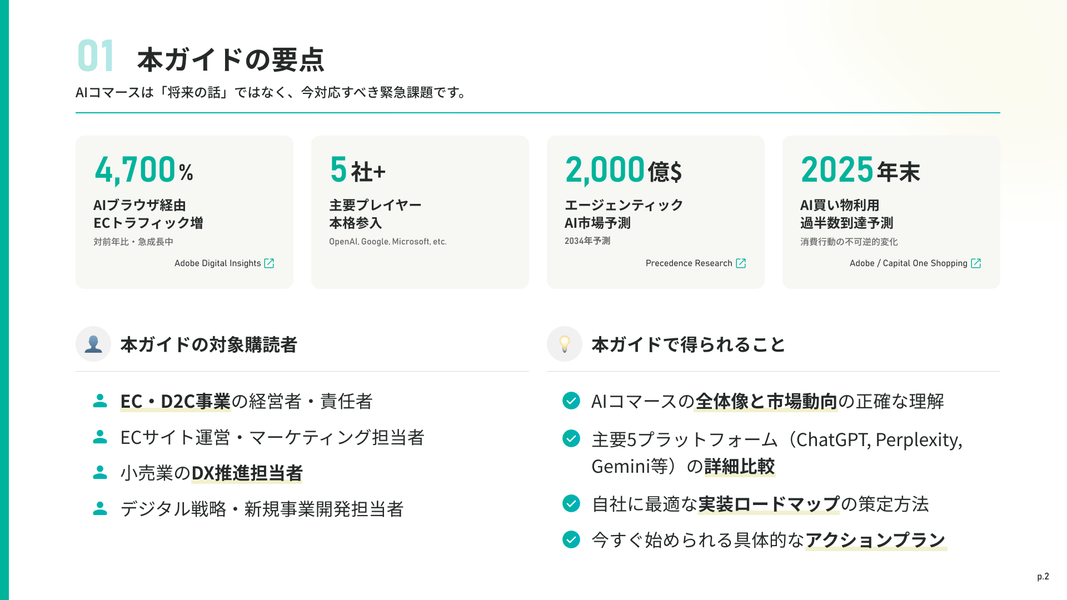
Task: Click the person icon beside デジタル戦略・新規事業開発担当者
Action: (x=100, y=509)
